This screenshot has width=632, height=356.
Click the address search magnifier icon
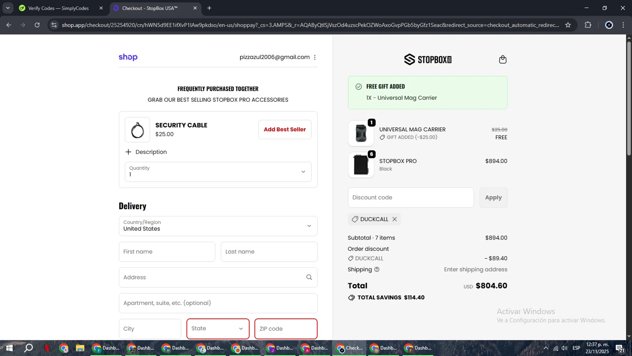pyautogui.click(x=309, y=278)
